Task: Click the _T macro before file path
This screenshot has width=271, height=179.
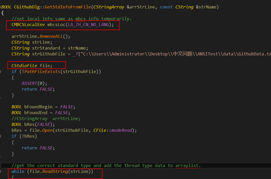Action: (x=75, y=54)
